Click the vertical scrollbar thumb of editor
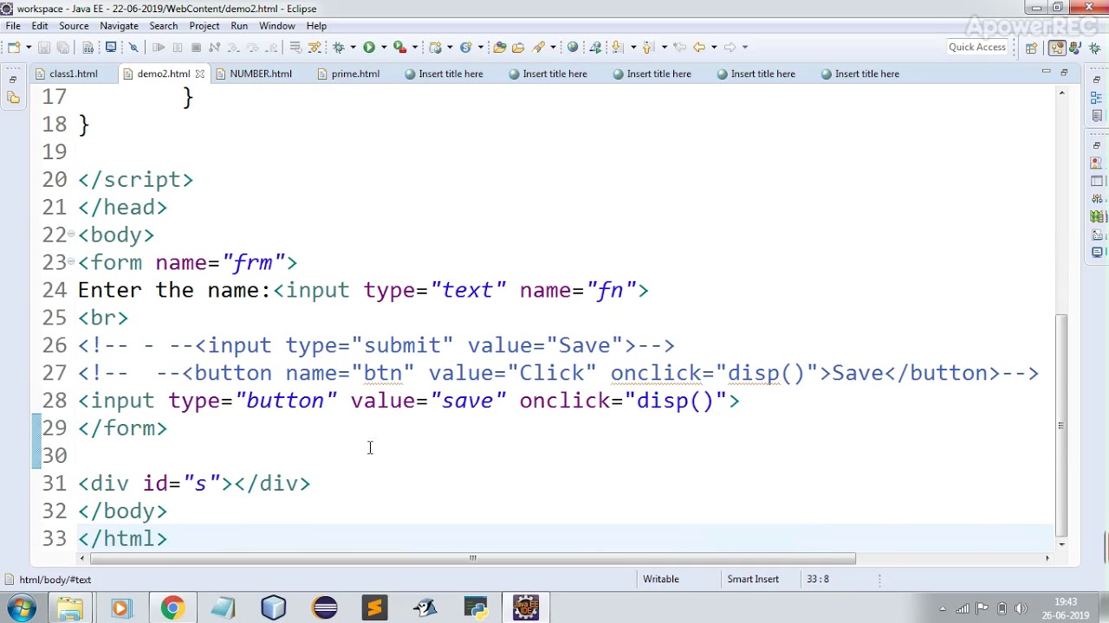The width and height of the screenshot is (1109, 623). click(x=1061, y=424)
